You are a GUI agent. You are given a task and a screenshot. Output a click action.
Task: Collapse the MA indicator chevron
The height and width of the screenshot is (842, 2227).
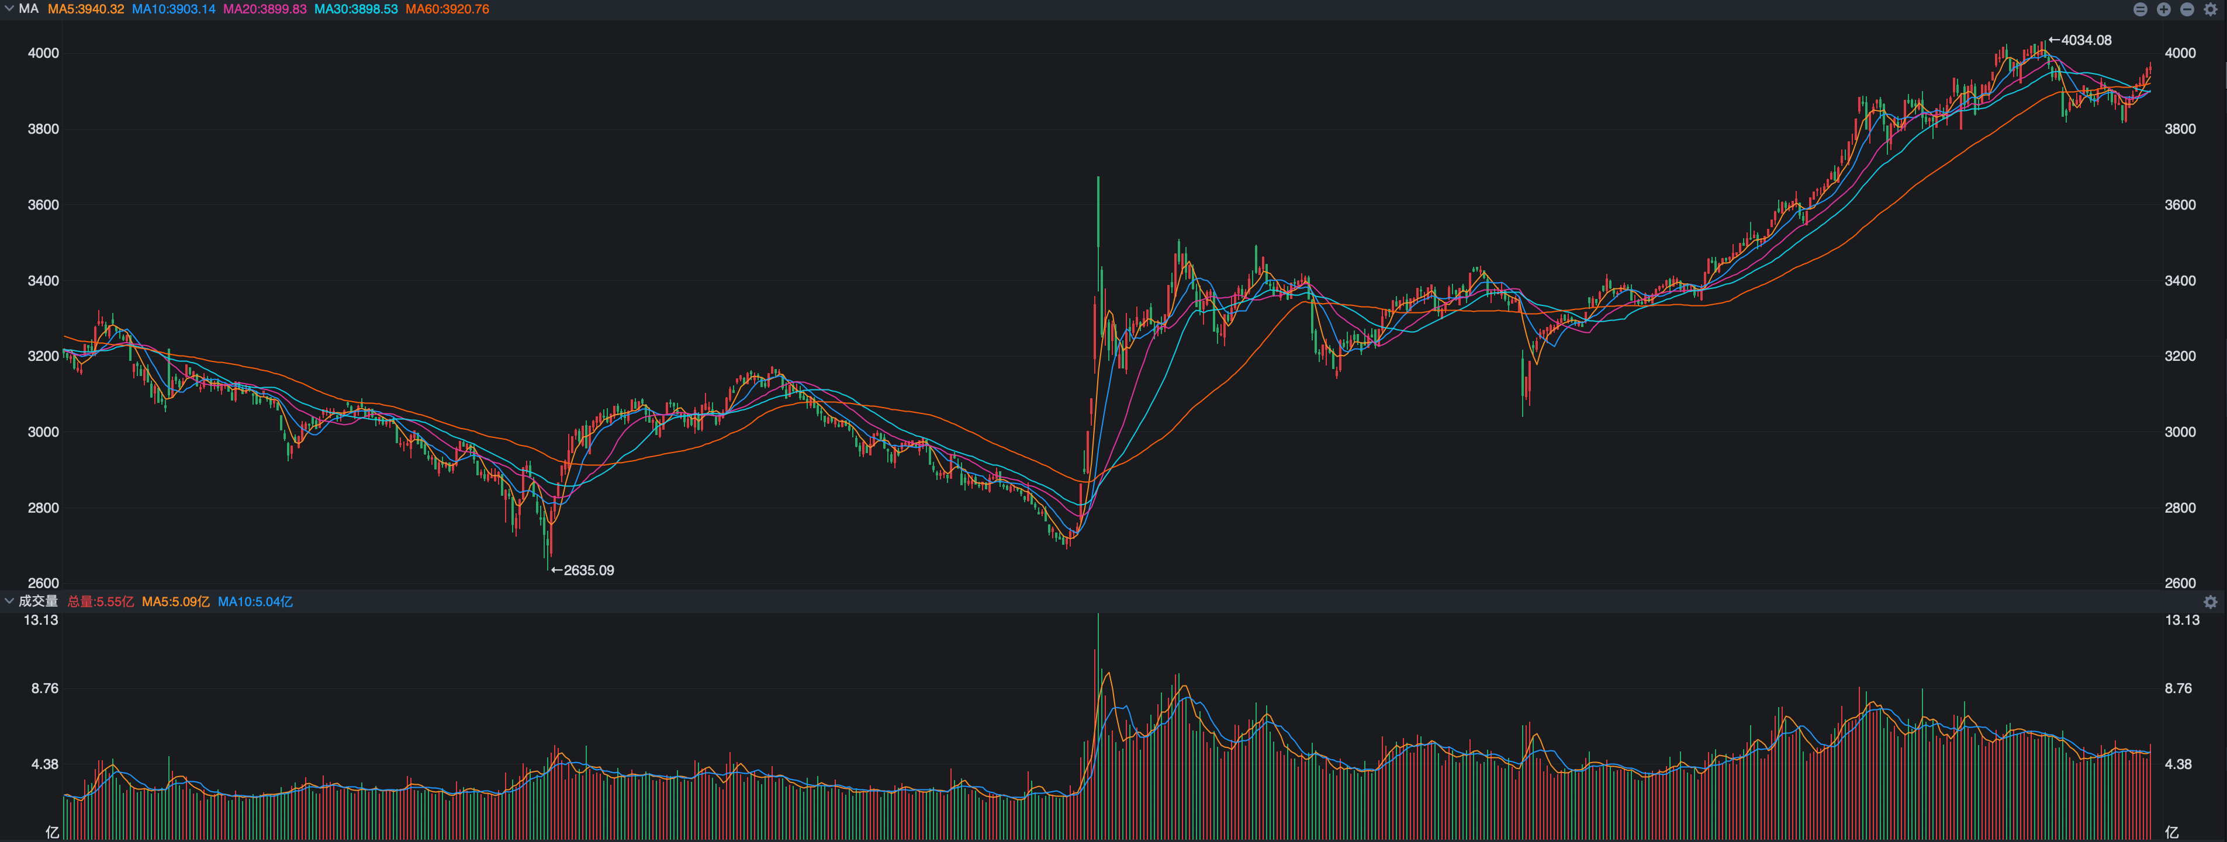9,9
